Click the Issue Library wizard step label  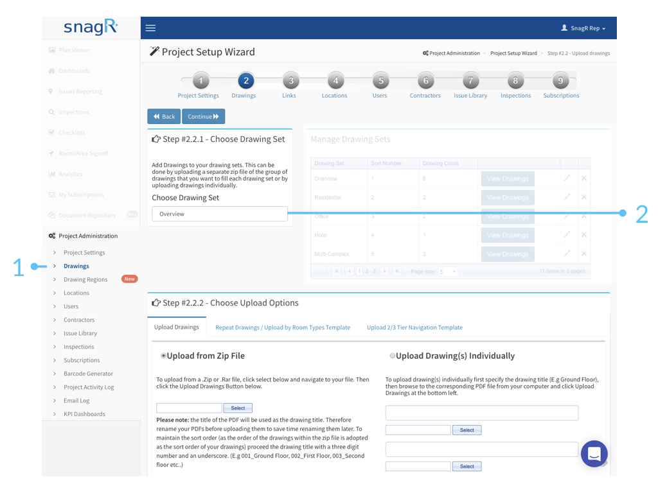click(x=470, y=96)
